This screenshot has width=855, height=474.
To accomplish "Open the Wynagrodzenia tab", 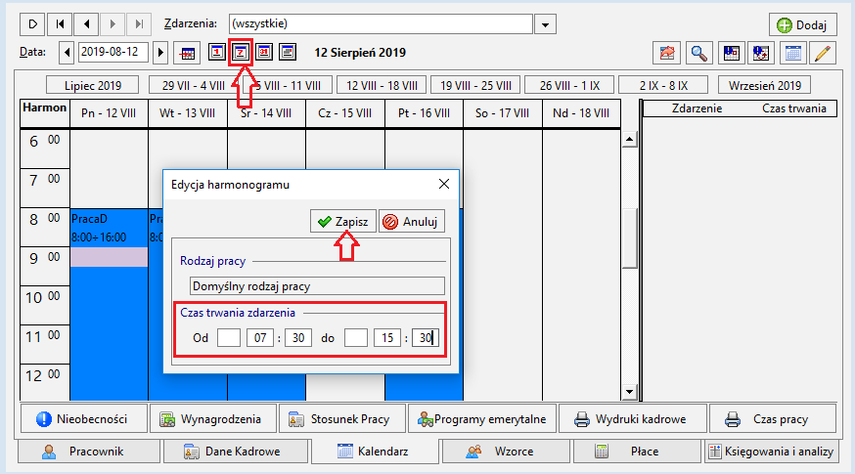I will [x=213, y=419].
